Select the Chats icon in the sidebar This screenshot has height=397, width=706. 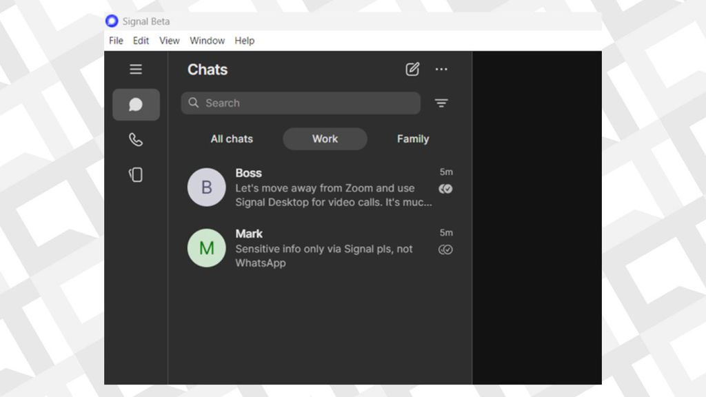(136, 104)
